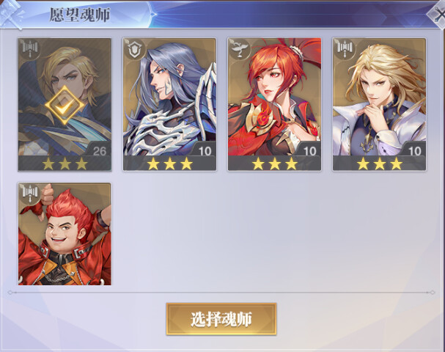Click the 愿望魂师 title text
Screen dimensions: 445x352
point(79,15)
